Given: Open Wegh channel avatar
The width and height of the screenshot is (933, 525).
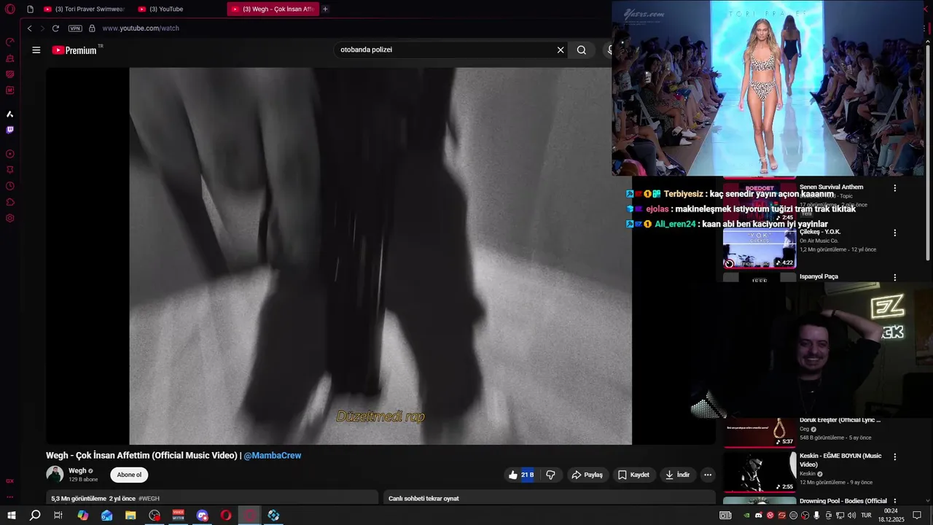Looking at the screenshot, I should click(x=55, y=475).
